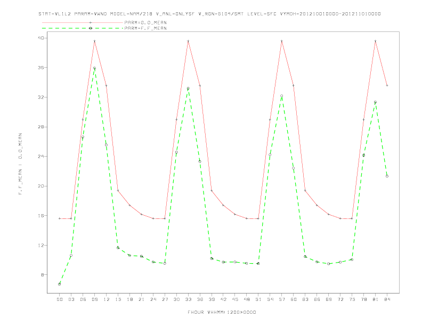Click the x-axis tick label 51
The width and height of the screenshot is (422, 326).
coord(258,299)
